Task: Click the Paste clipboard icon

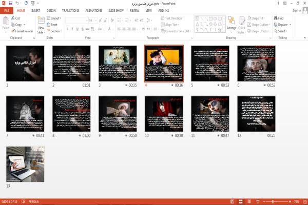Action: coord(6,21)
